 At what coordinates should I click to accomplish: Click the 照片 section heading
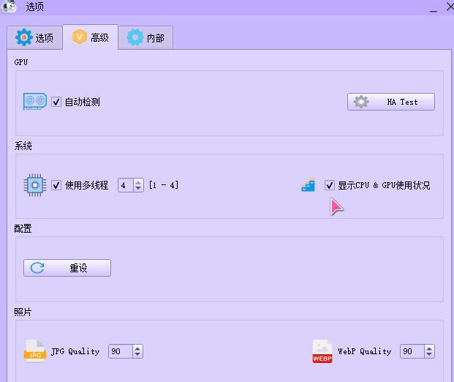click(x=23, y=312)
